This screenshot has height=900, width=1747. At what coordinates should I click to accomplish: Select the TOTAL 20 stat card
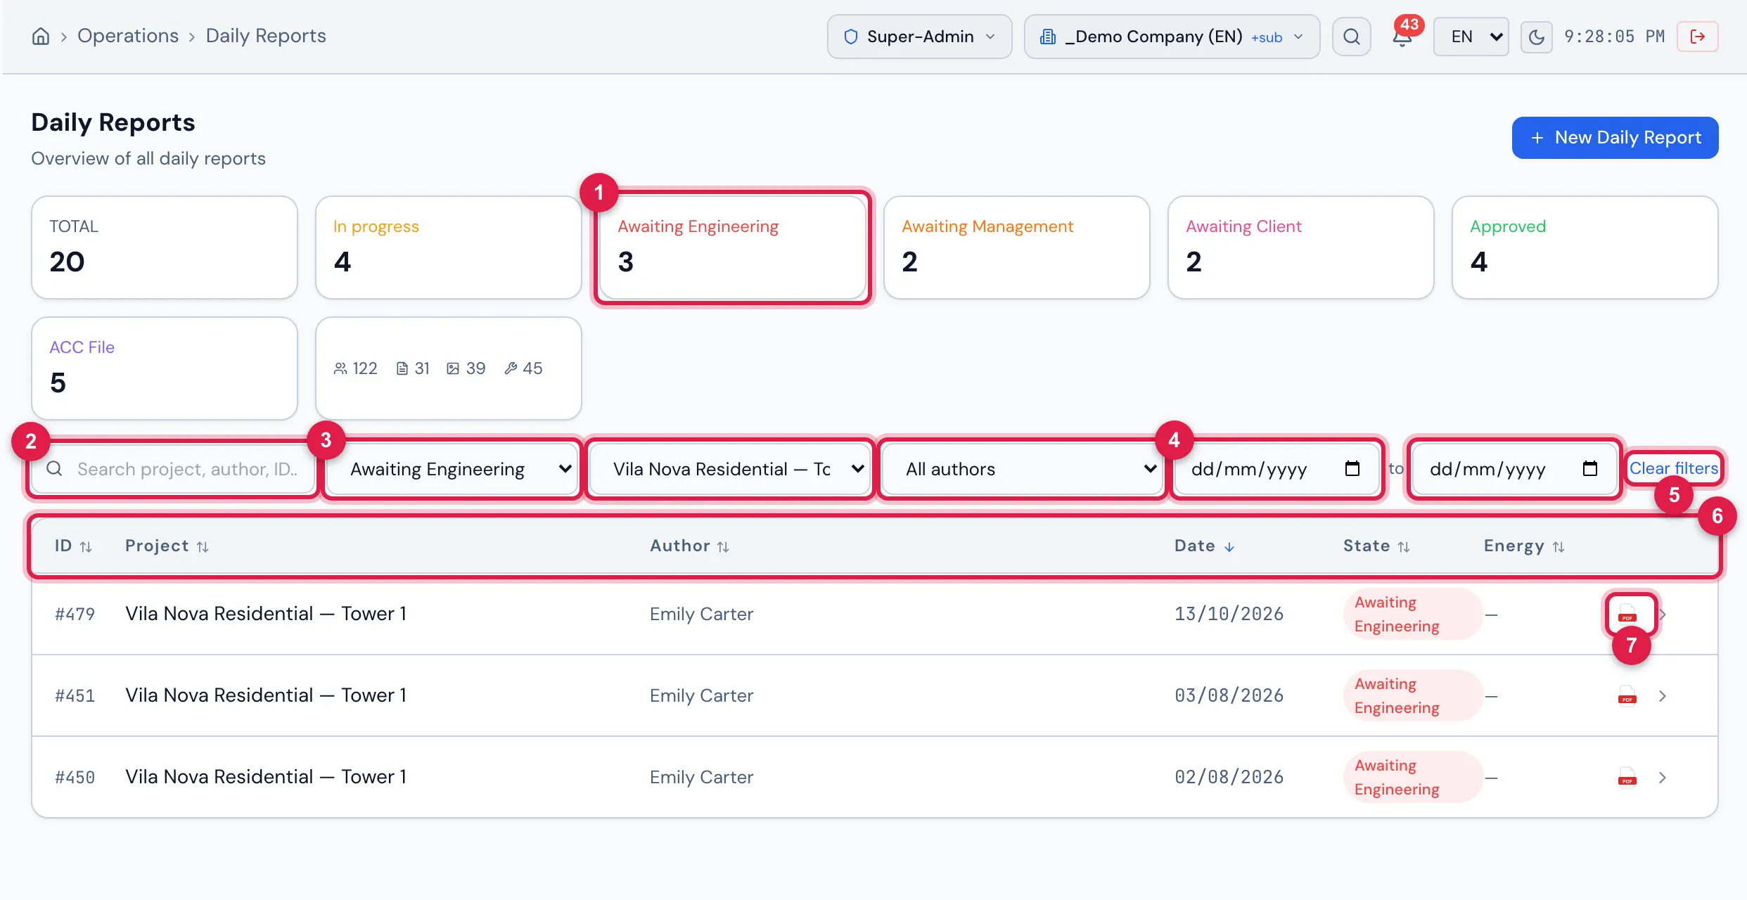coord(165,247)
